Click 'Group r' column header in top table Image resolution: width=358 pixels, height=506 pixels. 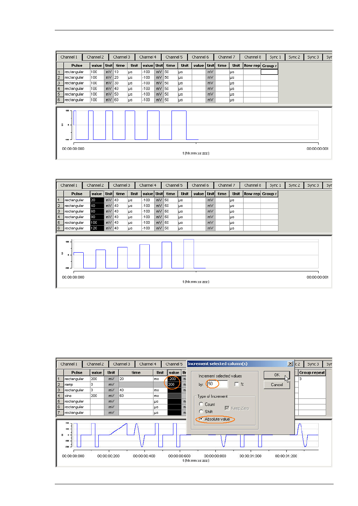(269, 66)
